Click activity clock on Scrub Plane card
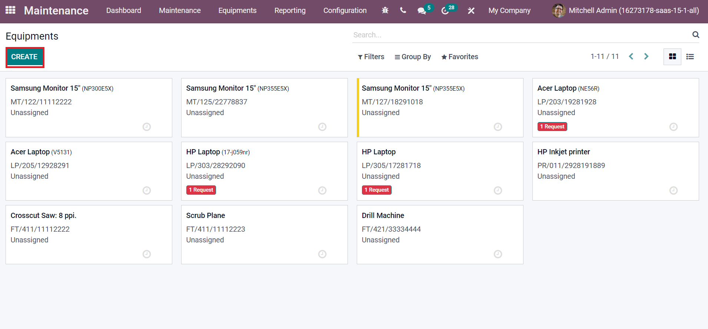 click(x=322, y=254)
